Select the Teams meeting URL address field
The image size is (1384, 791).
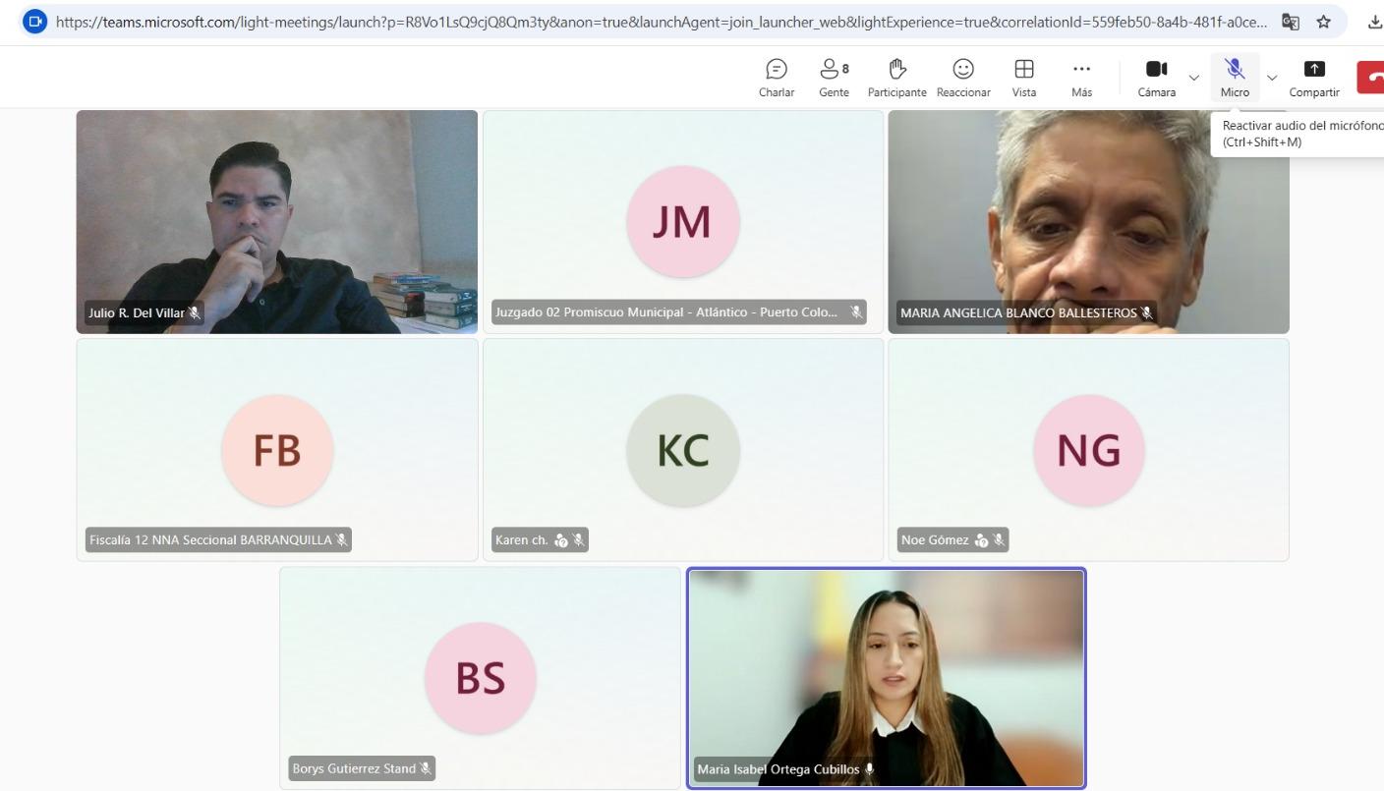(661, 22)
